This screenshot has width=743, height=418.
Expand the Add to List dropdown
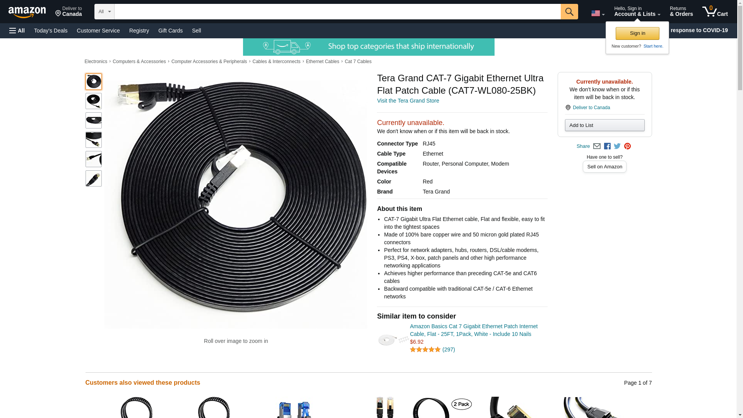coord(604,125)
